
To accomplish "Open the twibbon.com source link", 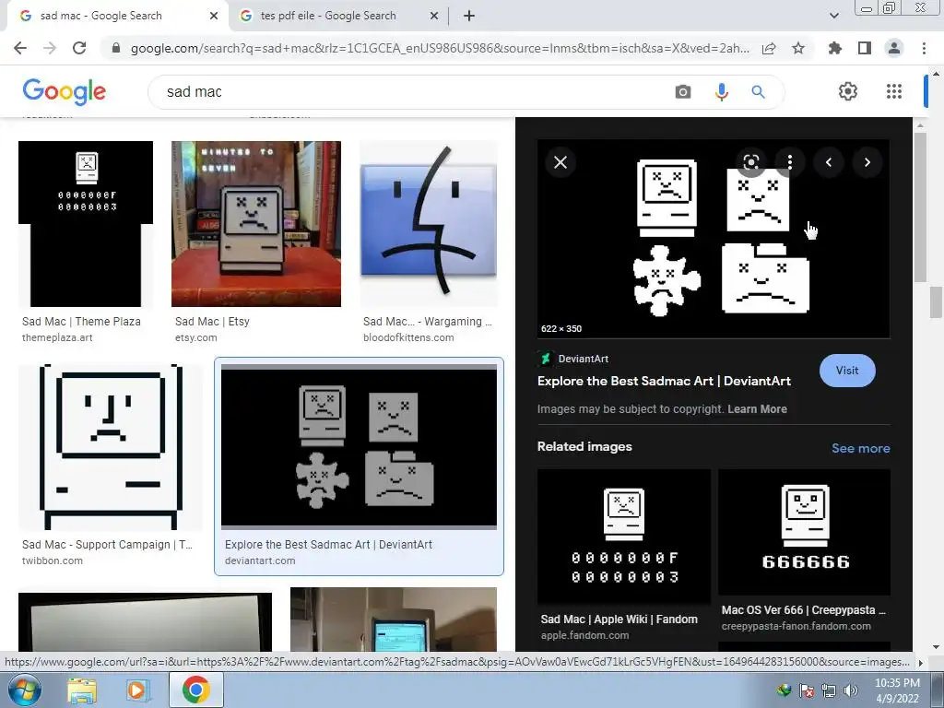I will tap(53, 560).
